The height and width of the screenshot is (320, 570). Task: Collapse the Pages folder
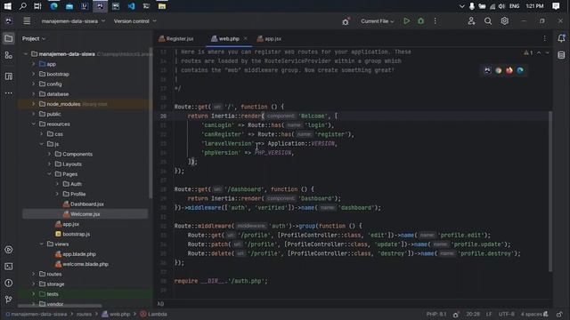coord(50,174)
